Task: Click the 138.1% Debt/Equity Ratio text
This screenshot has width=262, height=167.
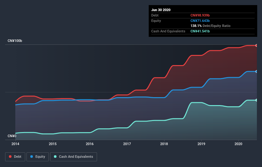Action: click(x=210, y=26)
